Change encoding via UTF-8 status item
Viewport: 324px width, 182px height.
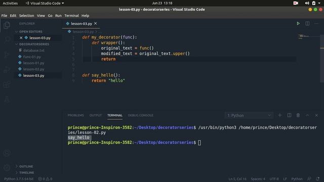click(x=274, y=179)
